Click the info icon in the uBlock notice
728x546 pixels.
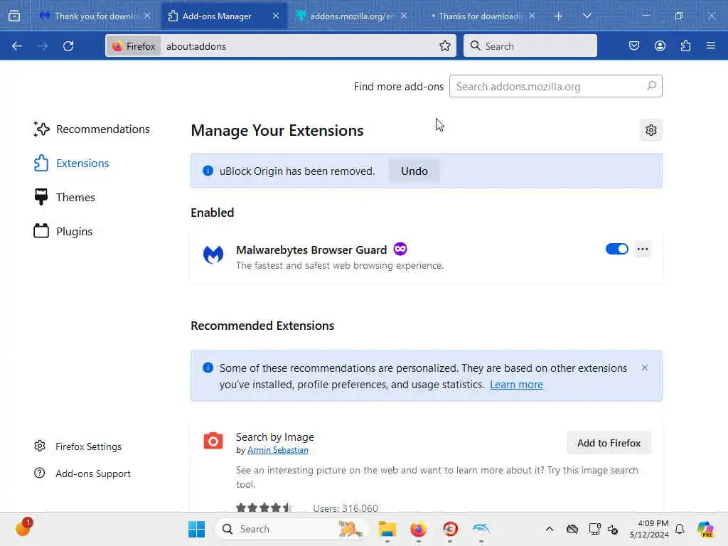208,171
